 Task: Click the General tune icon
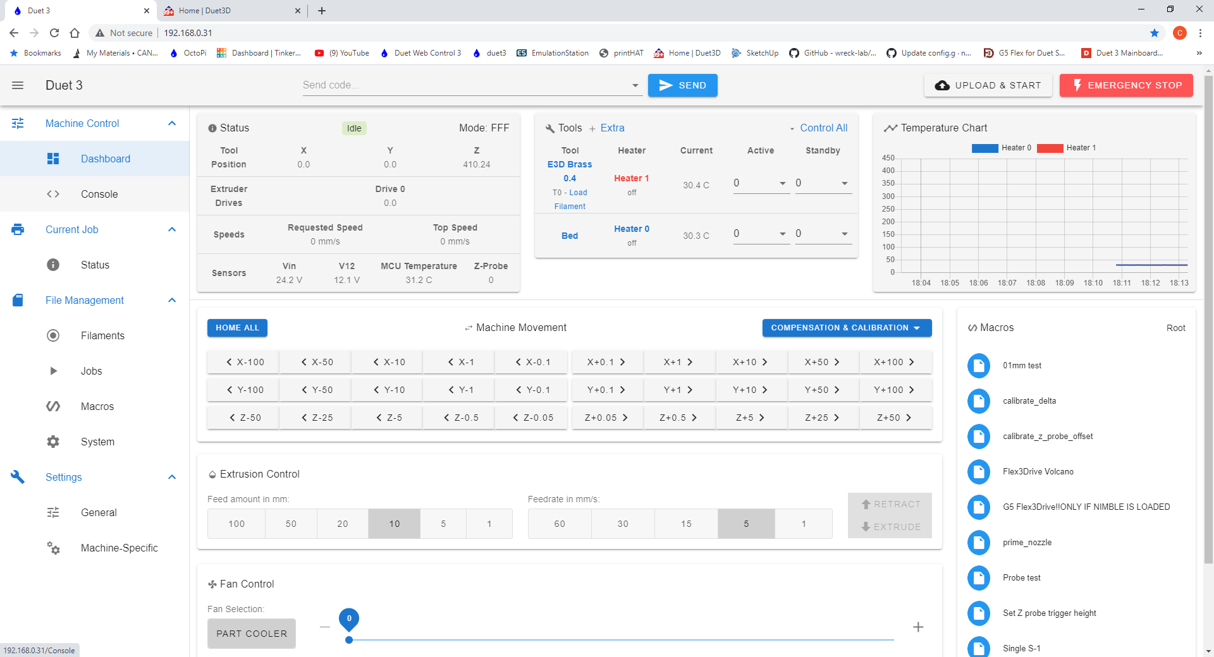(x=53, y=512)
